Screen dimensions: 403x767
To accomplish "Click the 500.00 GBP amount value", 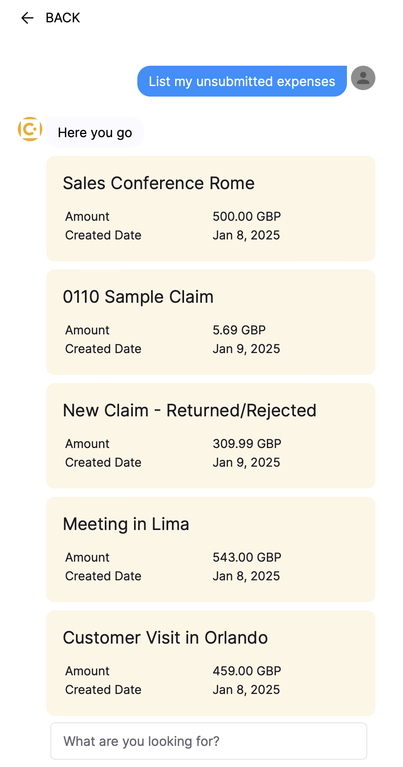I will coord(247,216).
